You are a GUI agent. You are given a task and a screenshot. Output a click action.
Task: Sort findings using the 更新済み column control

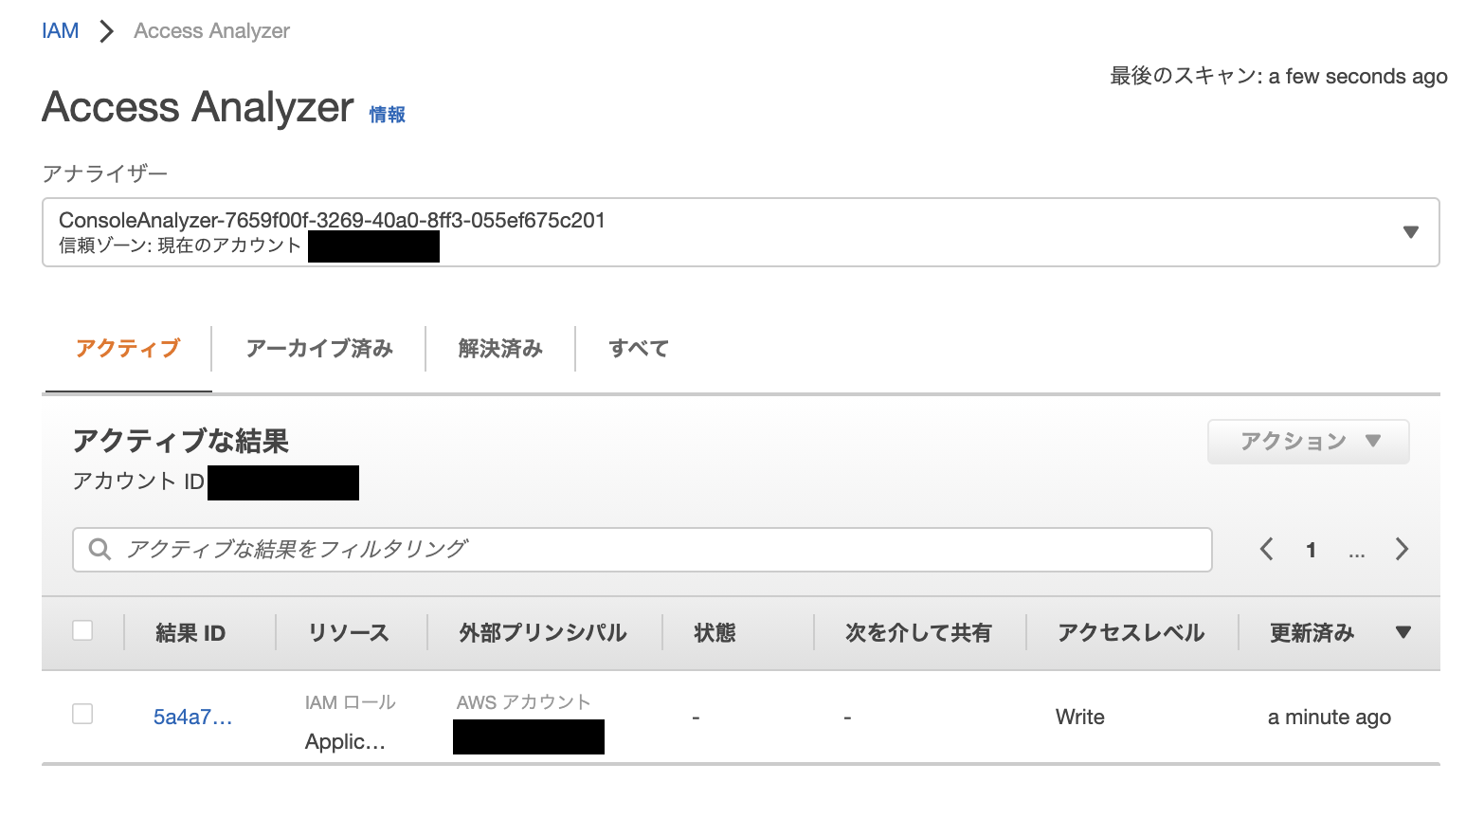coord(1312,632)
